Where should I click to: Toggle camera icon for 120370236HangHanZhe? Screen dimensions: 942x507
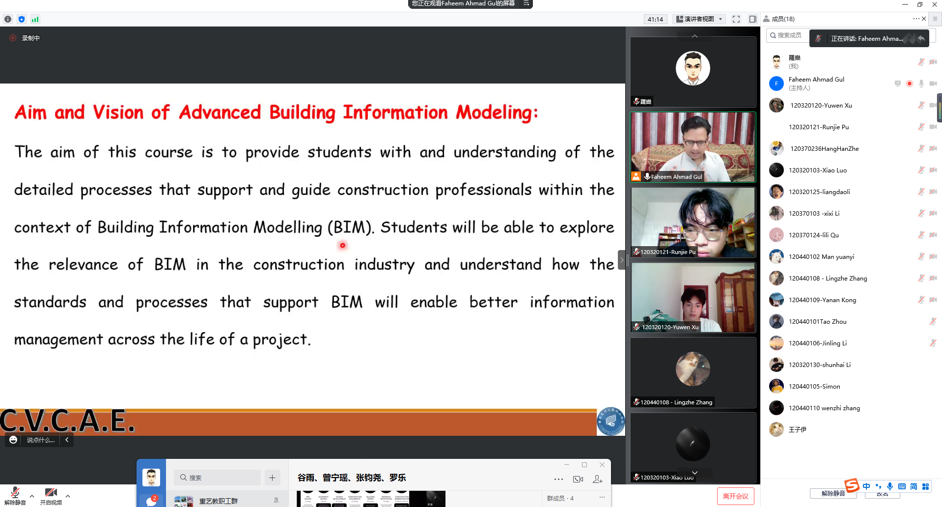tap(933, 148)
